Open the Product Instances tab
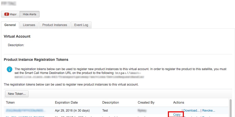The height and width of the screenshot is (117, 235). [55, 25]
